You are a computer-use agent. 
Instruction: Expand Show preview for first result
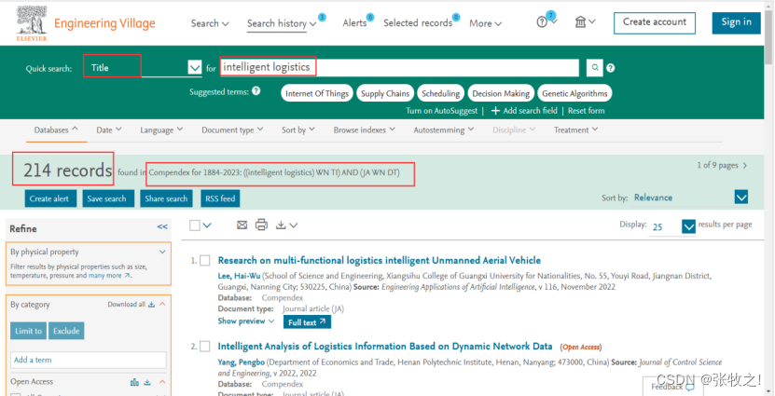tap(246, 321)
